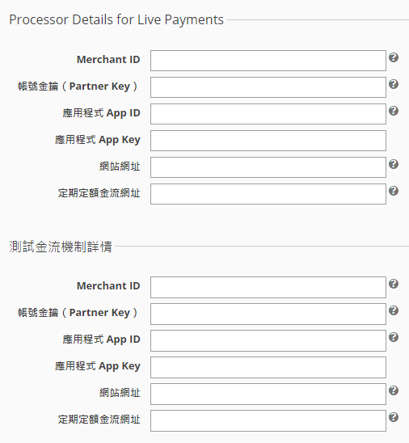Focus the live 網站網址 text box
The width and height of the screenshot is (409, 443).
268,167
